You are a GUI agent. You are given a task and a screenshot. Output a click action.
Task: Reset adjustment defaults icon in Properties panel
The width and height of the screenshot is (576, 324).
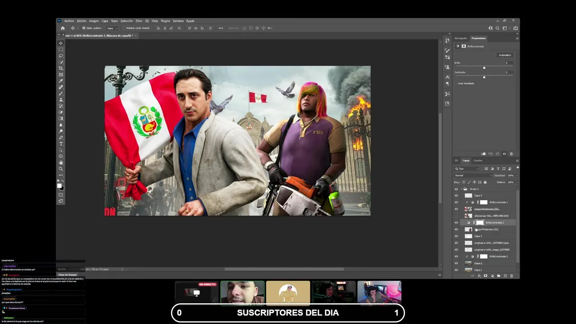pos(497,154)
